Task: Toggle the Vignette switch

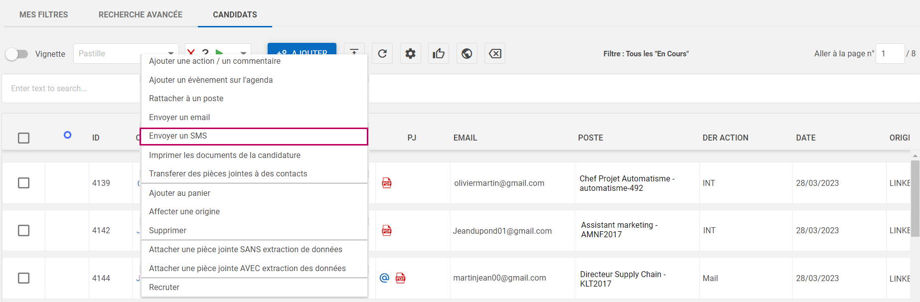Action: pyautogui.click(x=17, y=54)
